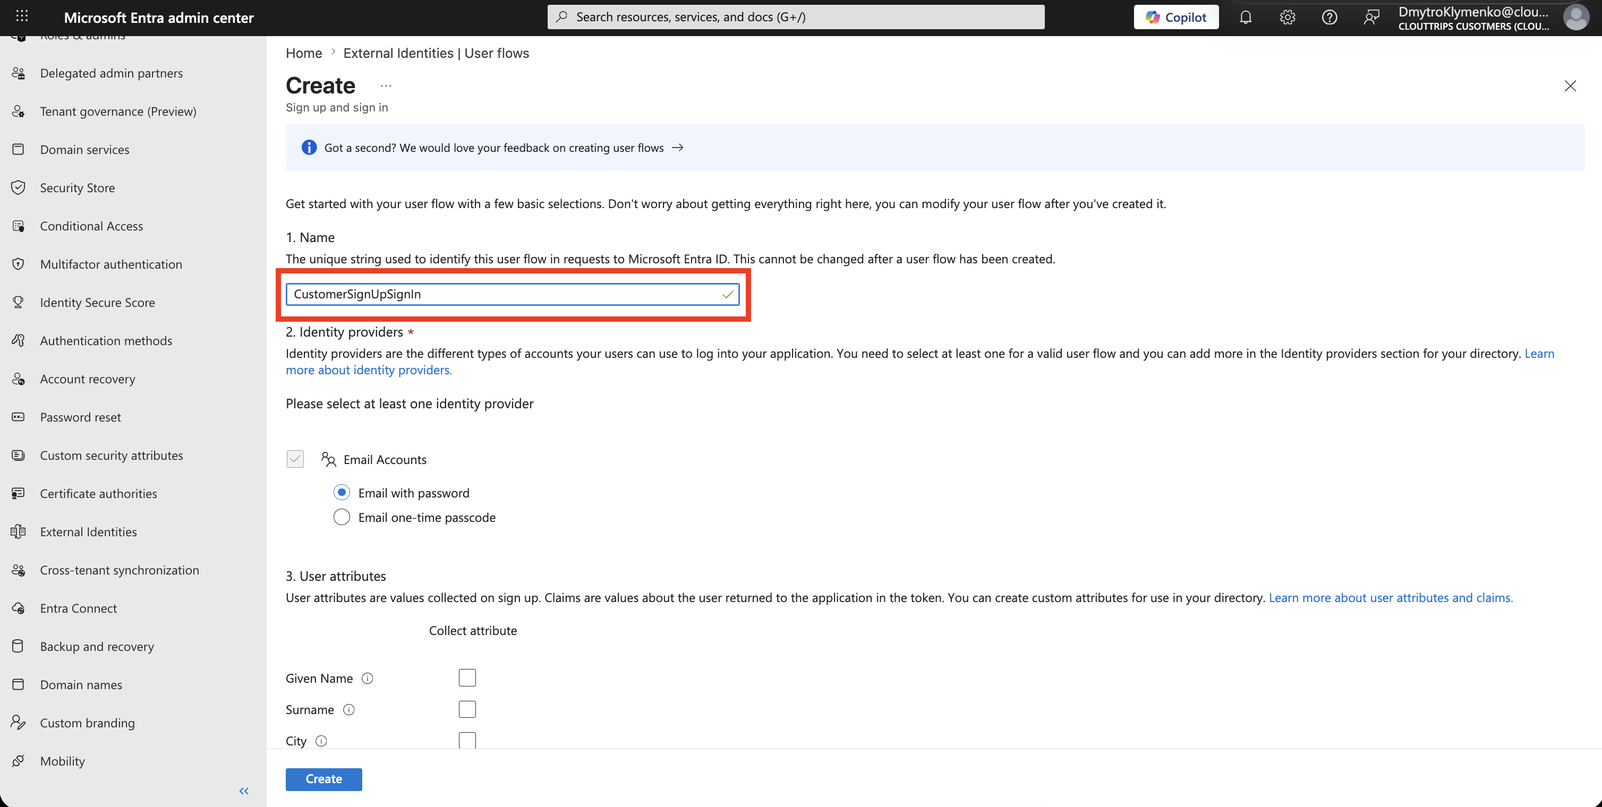Screen dimensions: 1602x807
Task: Click the Entra Connect sidebar icon
Action: [x=19, y=608]
